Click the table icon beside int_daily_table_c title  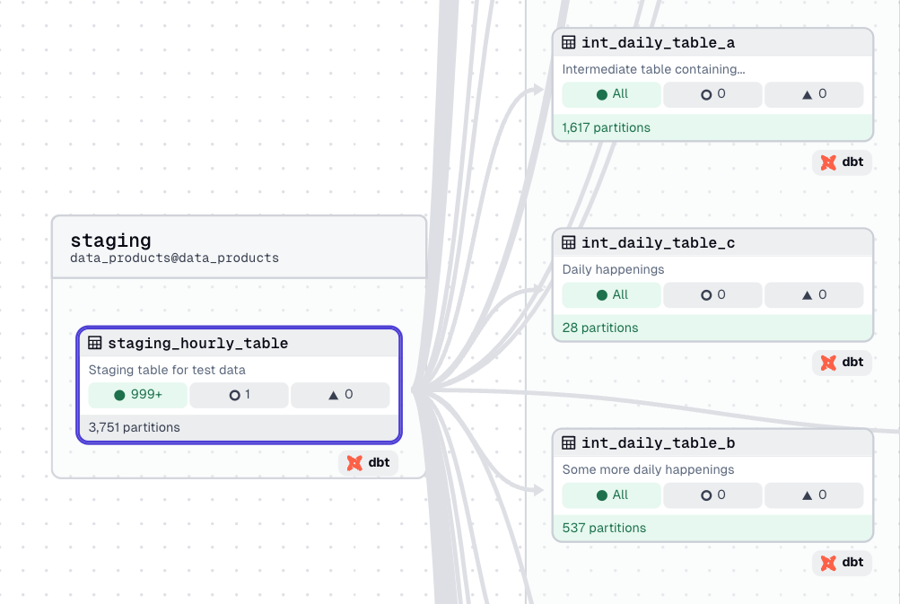coord(568,241)
